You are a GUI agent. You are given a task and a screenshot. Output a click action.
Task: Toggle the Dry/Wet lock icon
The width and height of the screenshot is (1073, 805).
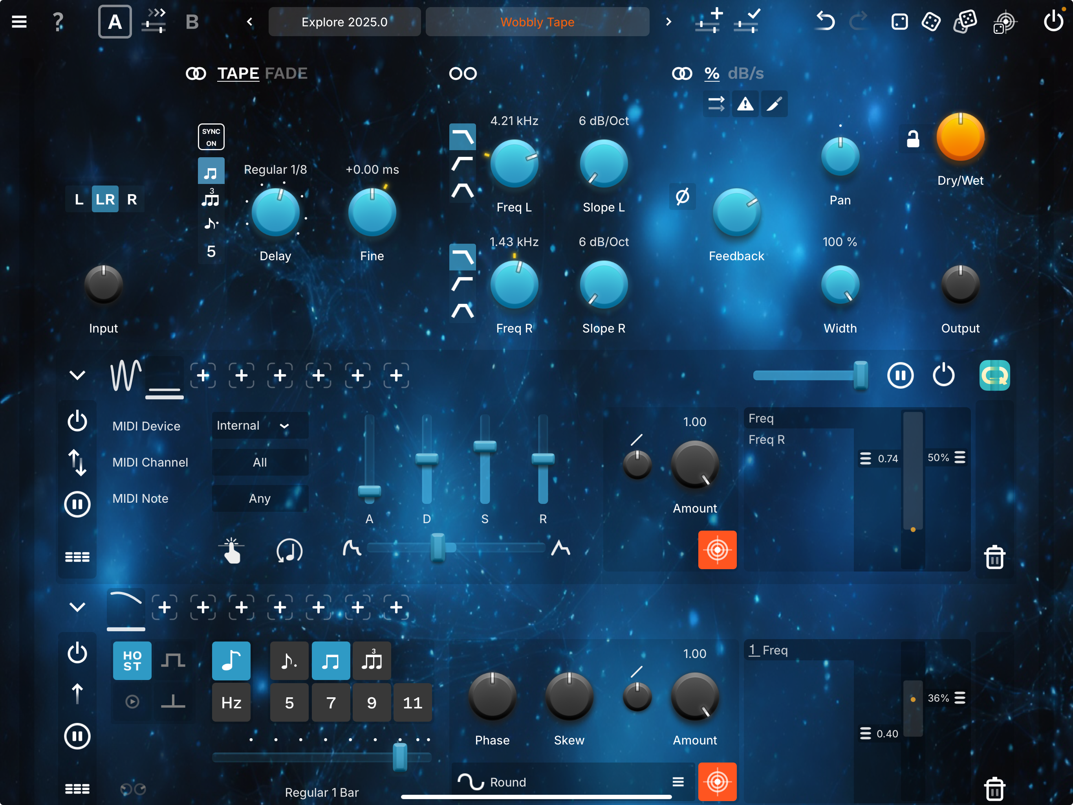[913, 139]
